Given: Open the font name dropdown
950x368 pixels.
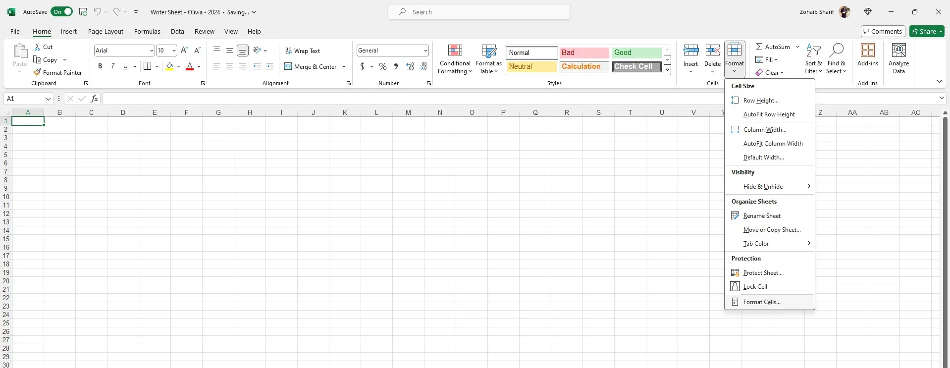Looking at the screenshot, I should point(152,51).
